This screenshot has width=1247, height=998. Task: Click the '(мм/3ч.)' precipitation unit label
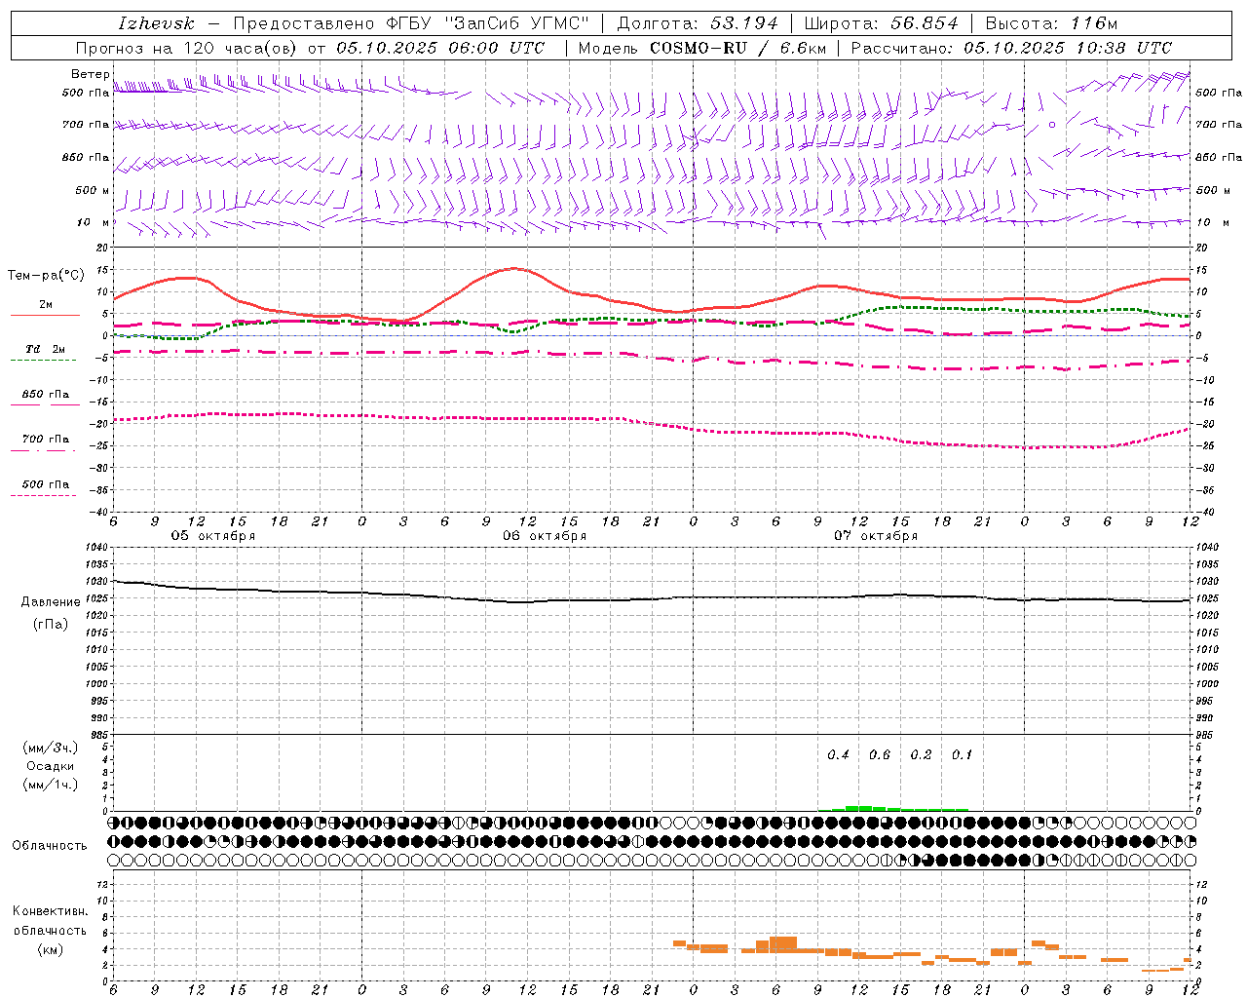pos(51,748)
